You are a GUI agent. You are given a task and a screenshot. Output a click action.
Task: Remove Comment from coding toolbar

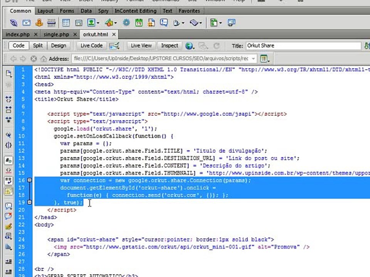[8, 216]
